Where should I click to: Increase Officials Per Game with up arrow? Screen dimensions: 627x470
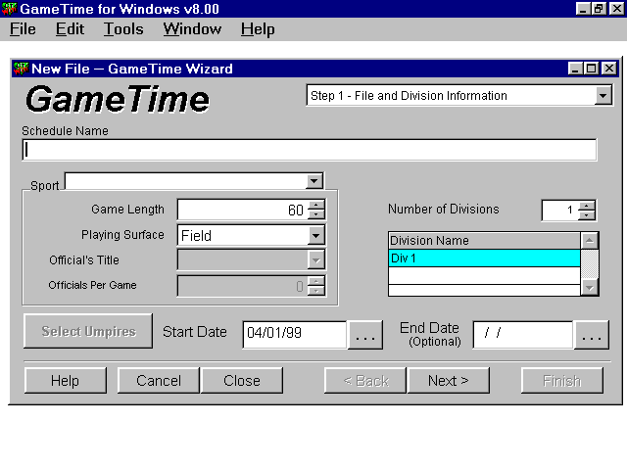point(316,281)
